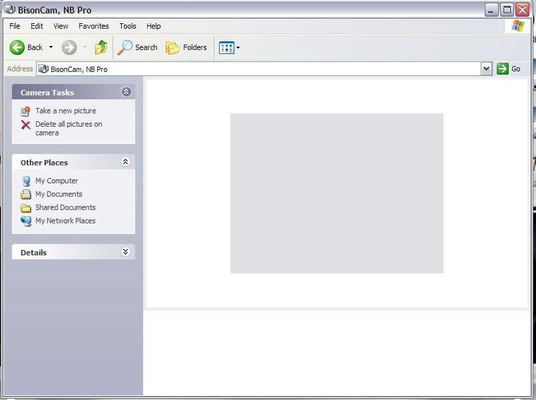Maximize the BisonCam window
This screenshot has width=536, height=400.
coord(507,9)
